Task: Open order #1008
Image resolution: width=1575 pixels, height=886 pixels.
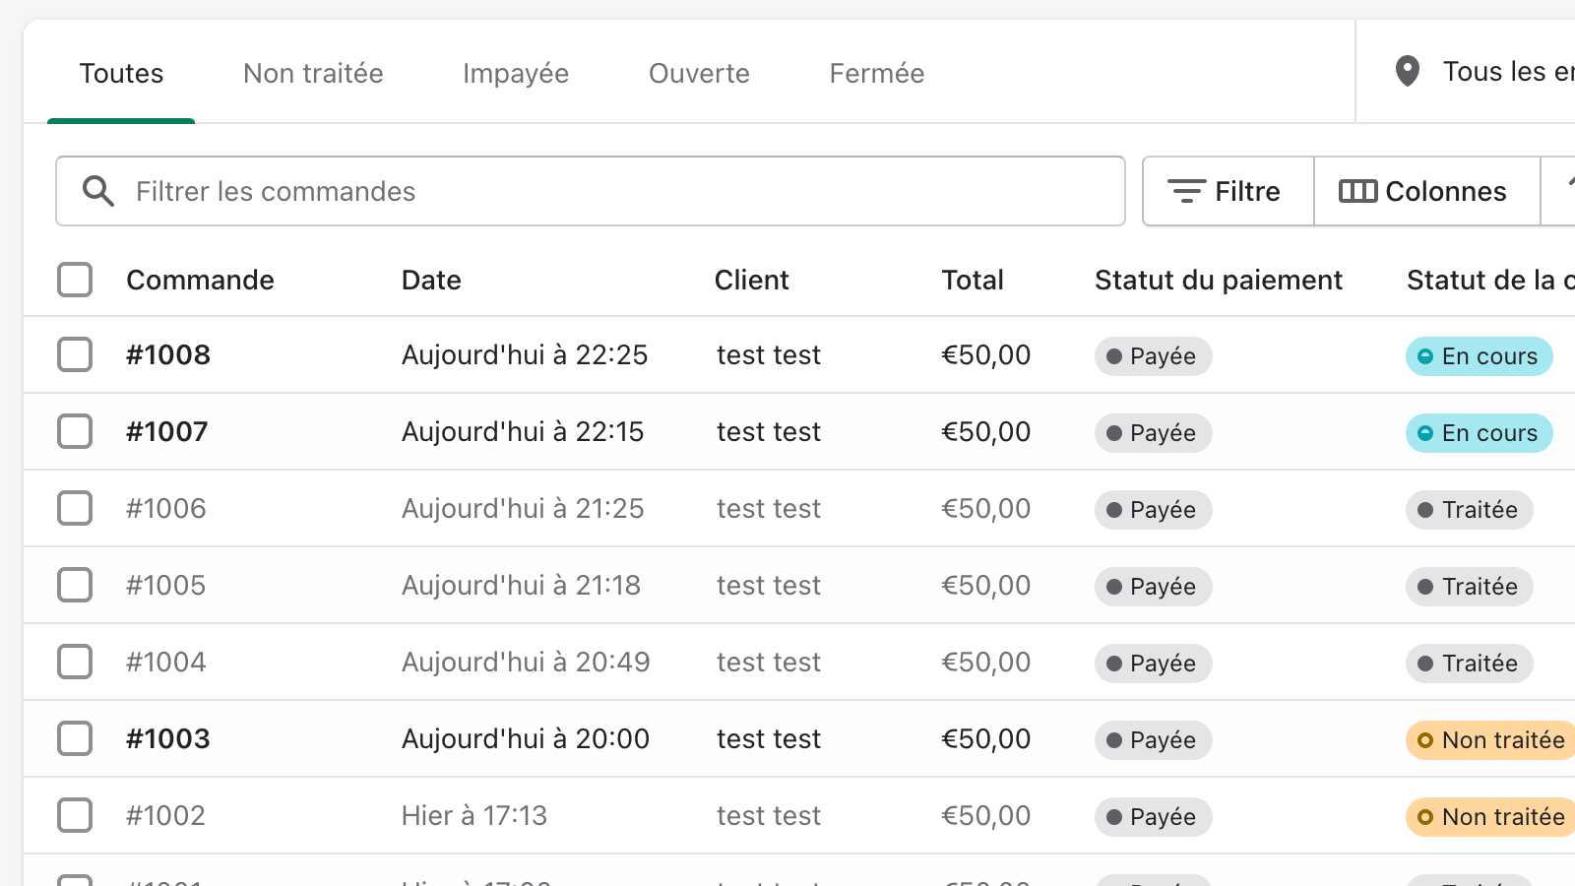Action: tap(168, 354)
